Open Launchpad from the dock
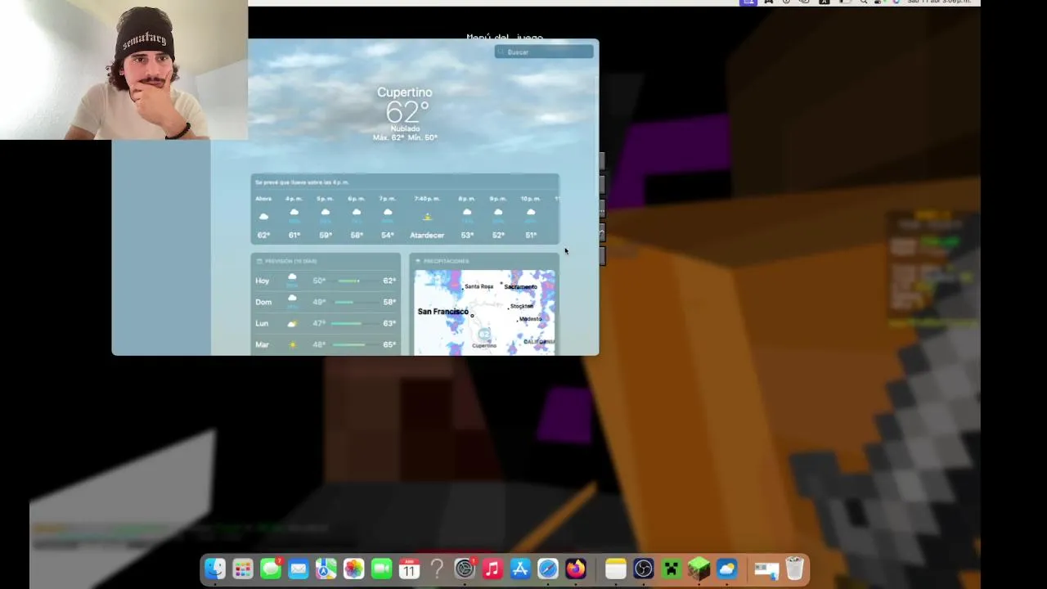This screenshot has width=1047, height=589. click(243, 569)
